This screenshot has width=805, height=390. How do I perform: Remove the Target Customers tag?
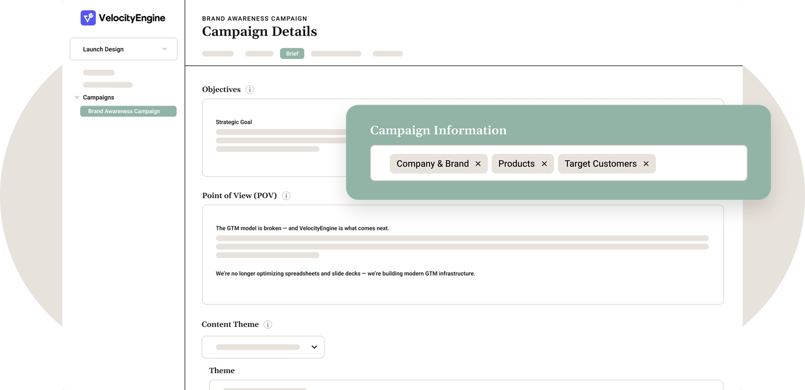click(x=646, y=164)
